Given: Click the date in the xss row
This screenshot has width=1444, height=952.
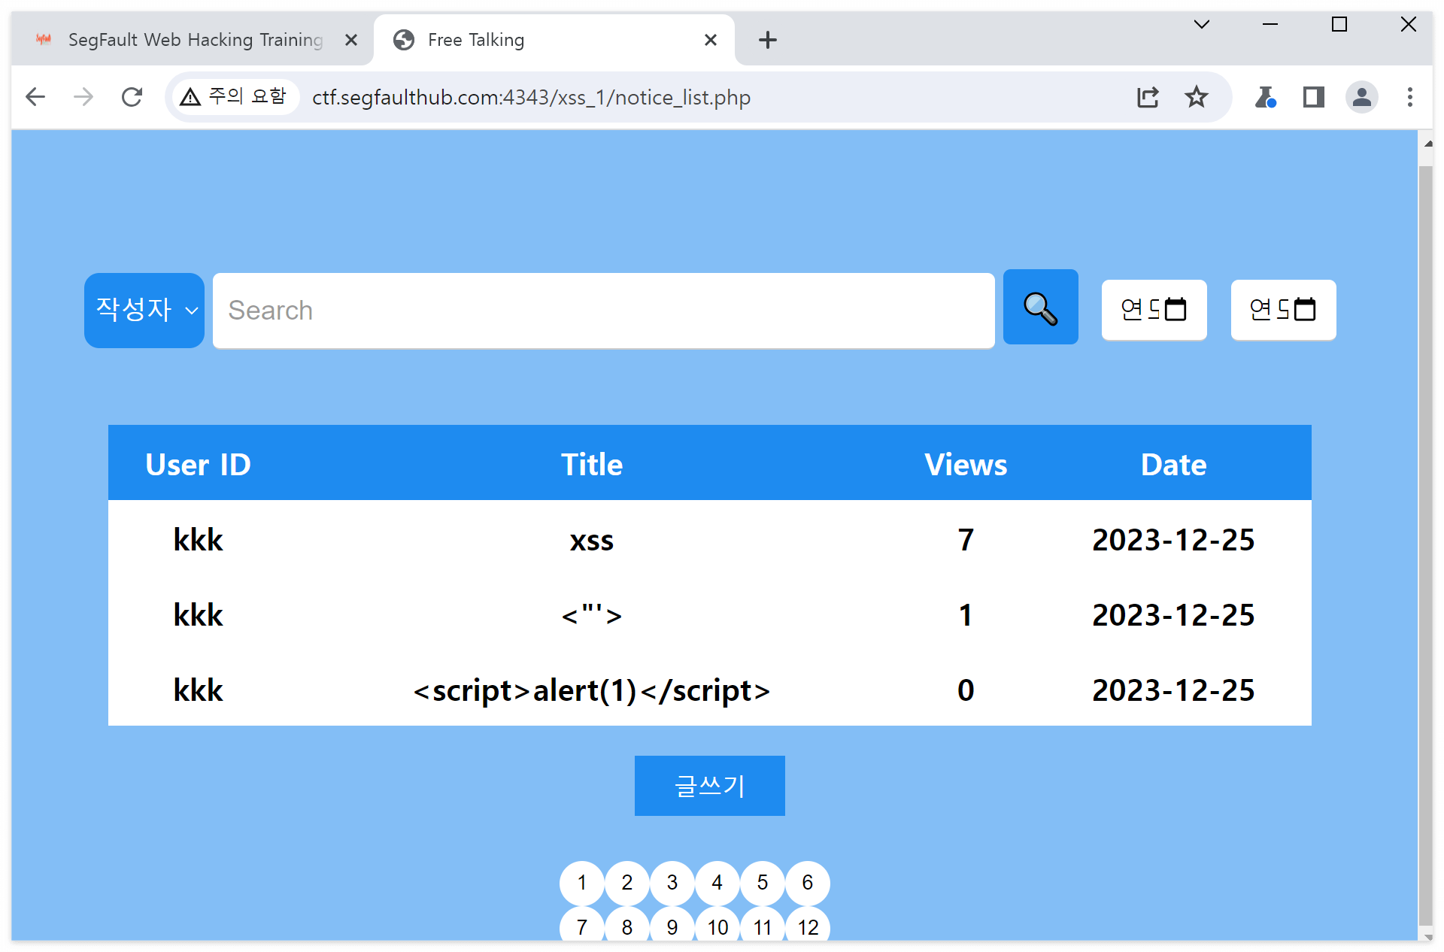Looking at the screenshot, I should [x=1173, y=539].
